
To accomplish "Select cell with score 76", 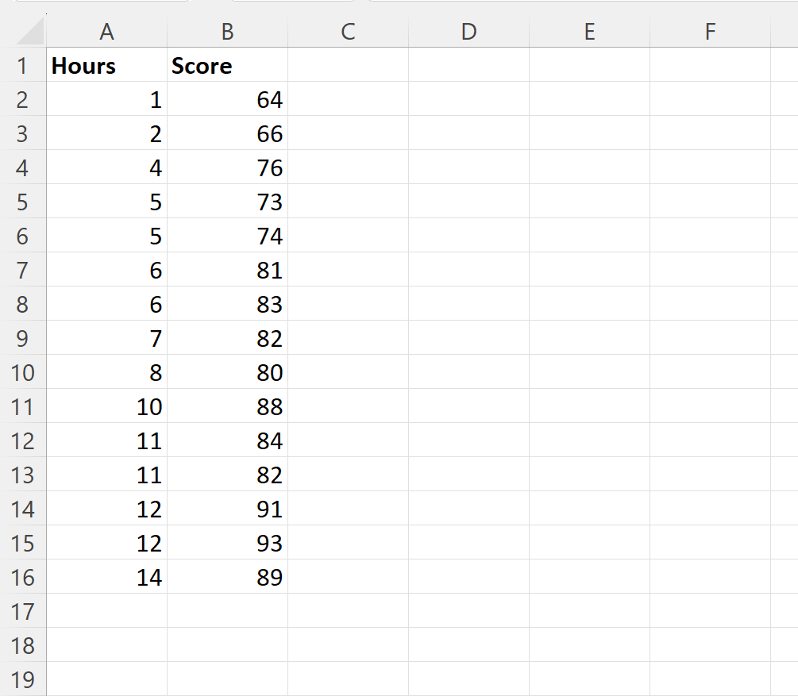I will [x=228, y=167].
